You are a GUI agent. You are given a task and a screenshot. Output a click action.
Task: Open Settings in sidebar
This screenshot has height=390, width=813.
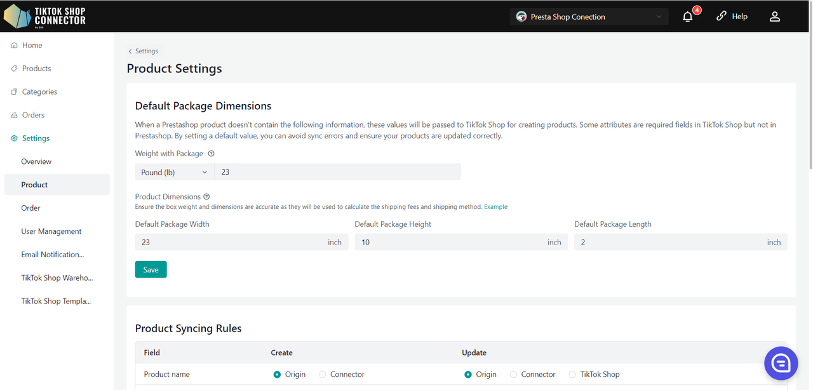36,138
